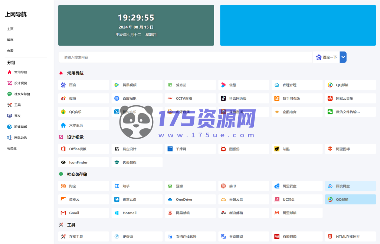
Task: Open the UC网盘 link
Action: click(297, 200)
